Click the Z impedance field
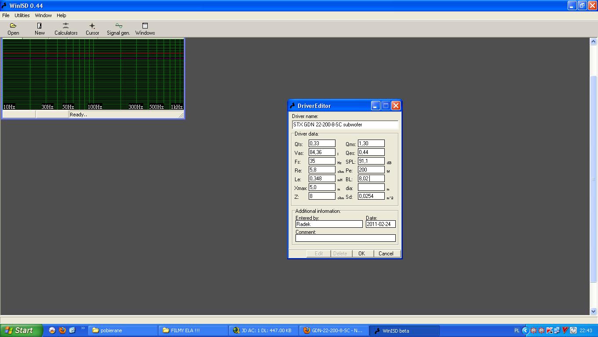The height and width of the screenshot is (337, 598). (x=322, y=196)
